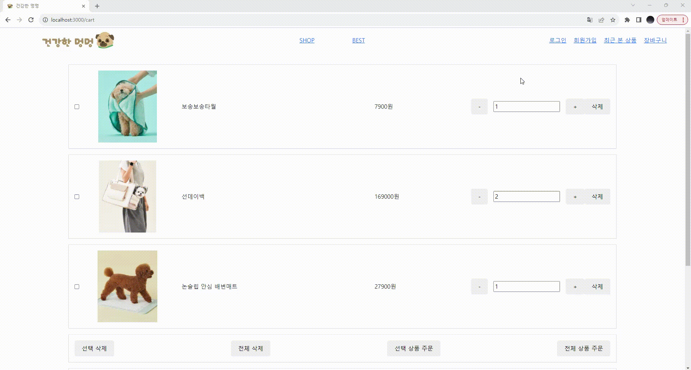Toggle the browser side panel icon
Image resolution: width=691 pixels, height=370 pixels.
pos(639,20)
